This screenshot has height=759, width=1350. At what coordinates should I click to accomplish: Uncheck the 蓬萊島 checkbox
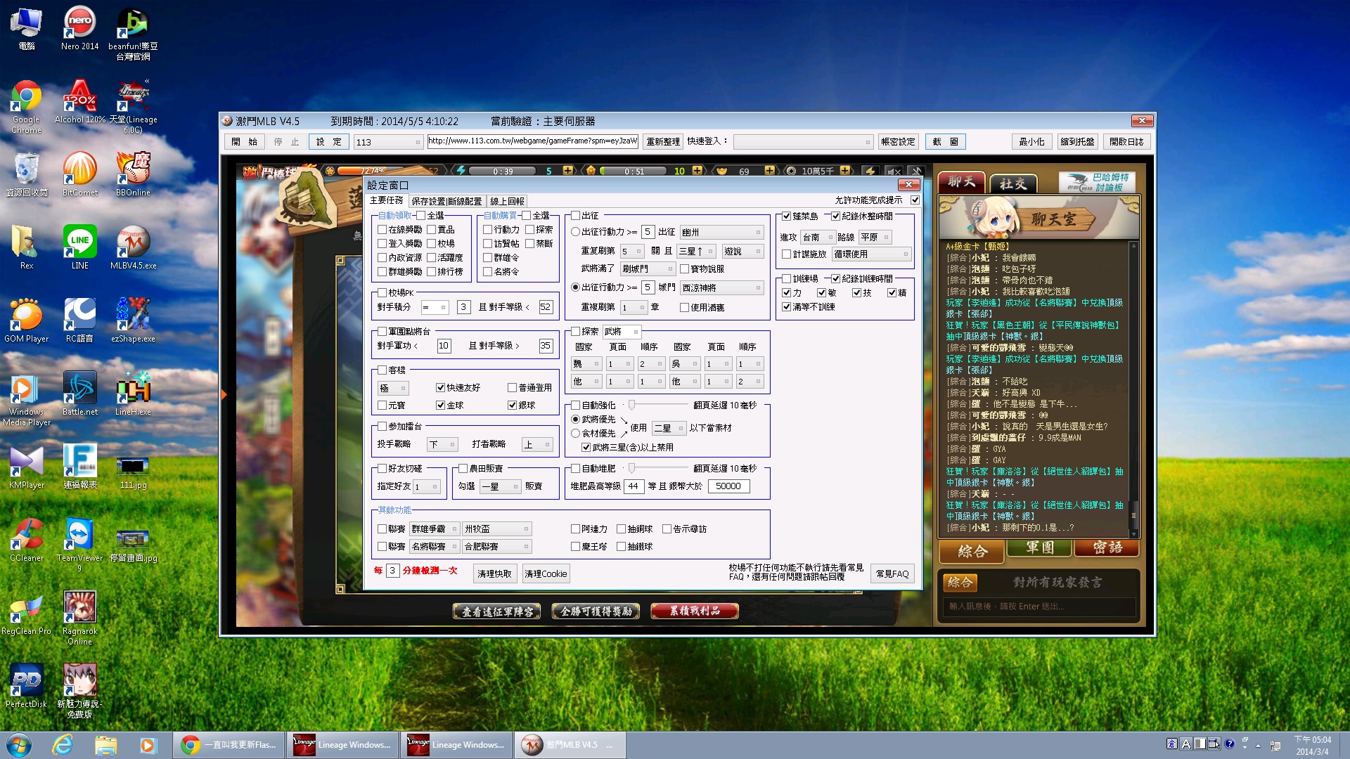tap(786, 216)
